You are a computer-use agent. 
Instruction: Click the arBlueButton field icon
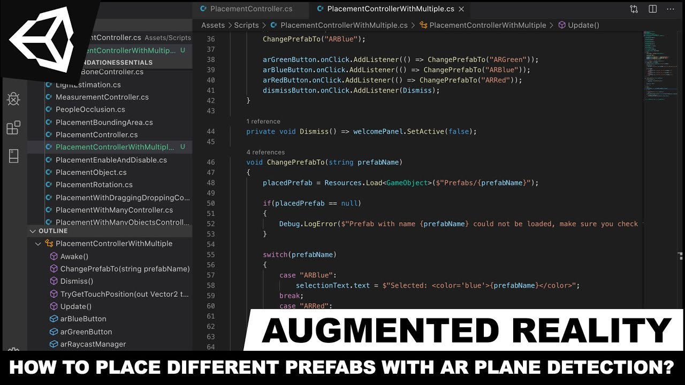click(54, 319)
